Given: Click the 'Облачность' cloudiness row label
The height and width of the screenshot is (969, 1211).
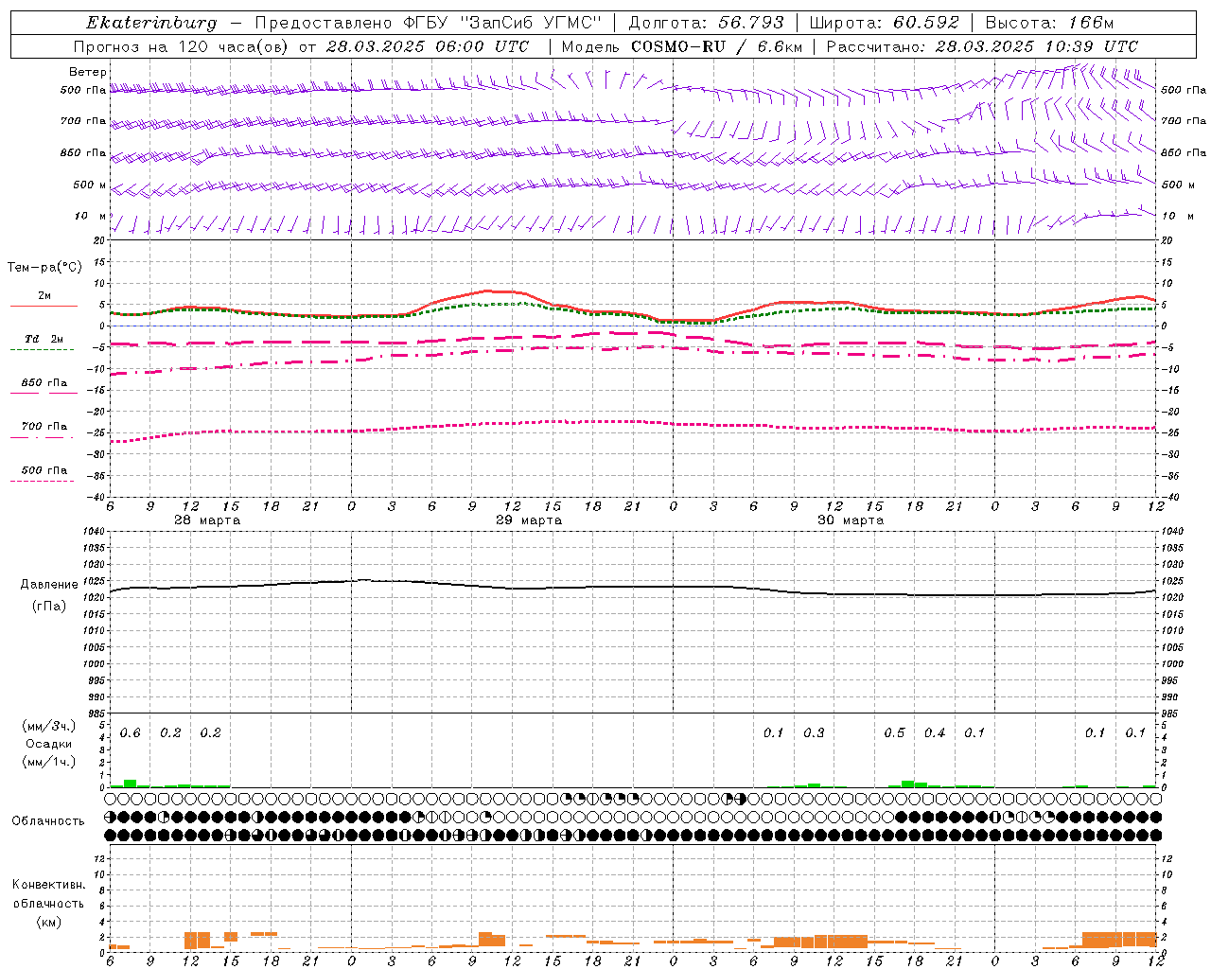Looking at the screenshot, I should pyautogui.click(x=48, y=821).
